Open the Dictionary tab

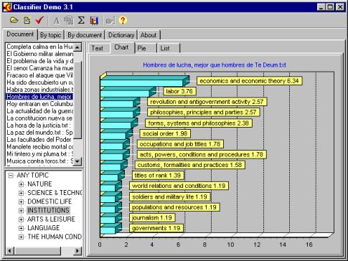coord(121,35)
